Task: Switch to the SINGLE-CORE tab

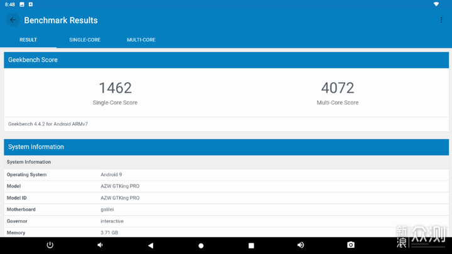Action: [x=85, y=40]
